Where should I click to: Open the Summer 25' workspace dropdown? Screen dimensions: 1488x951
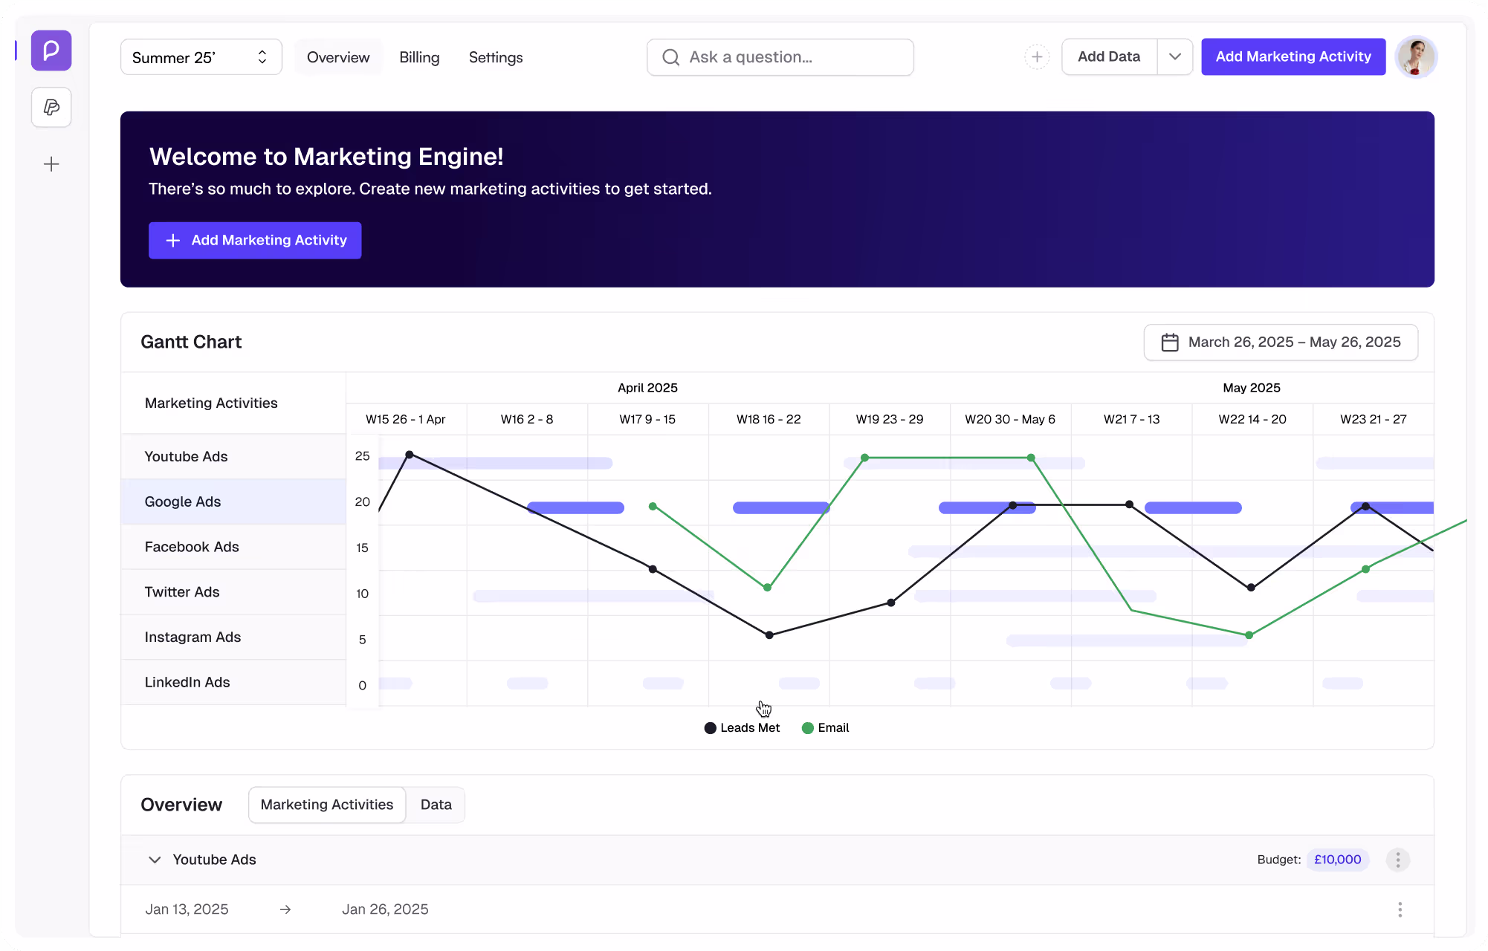pos(201,56)
